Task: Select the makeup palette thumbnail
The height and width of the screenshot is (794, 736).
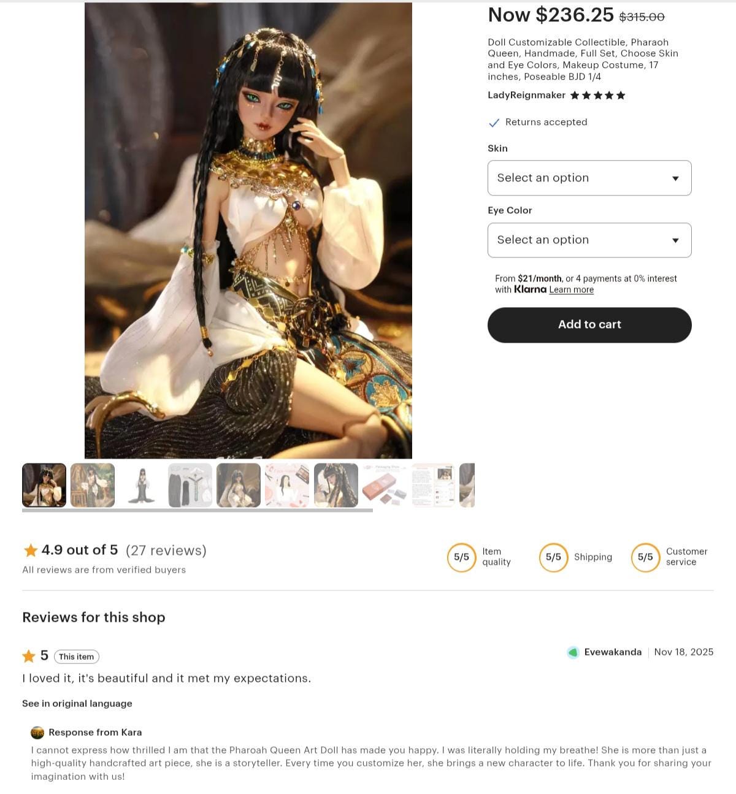Action: point(287,485)
